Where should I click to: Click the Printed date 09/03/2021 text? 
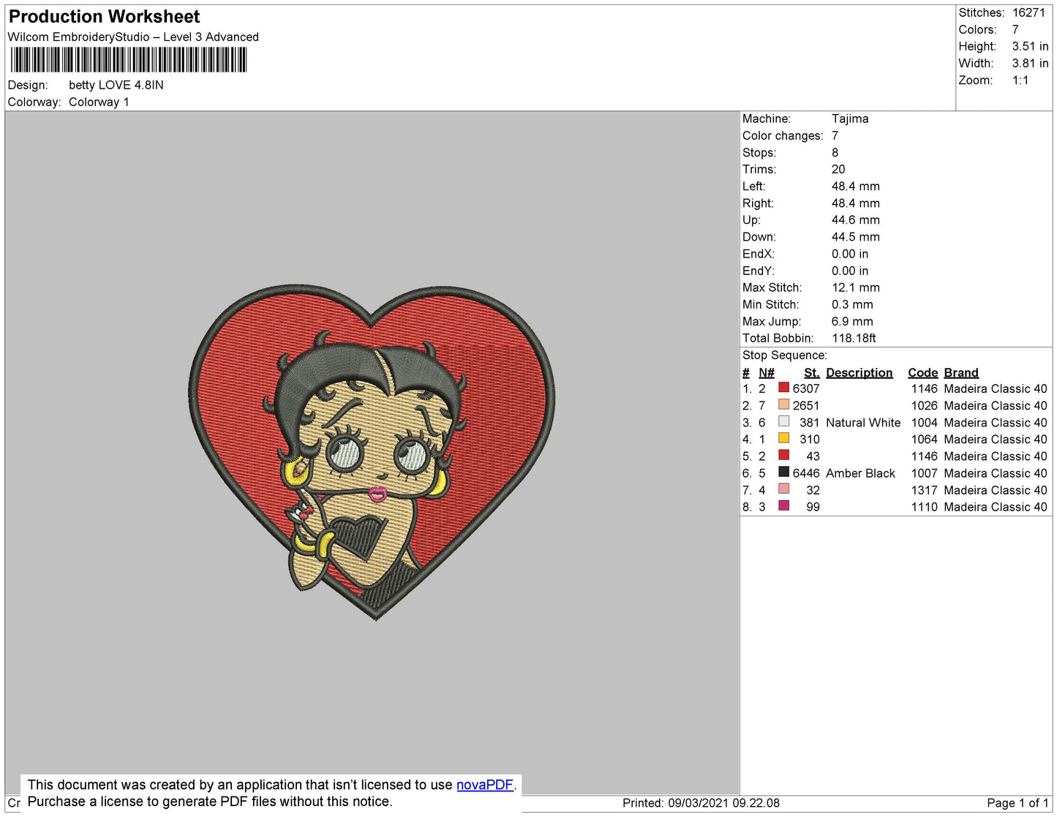click(x=701, y=803)
